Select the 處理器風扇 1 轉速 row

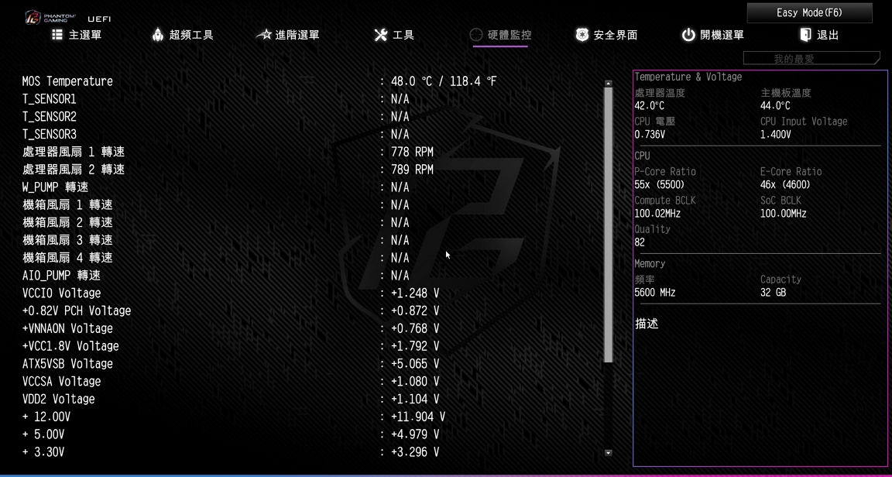(x=310, y=152)
